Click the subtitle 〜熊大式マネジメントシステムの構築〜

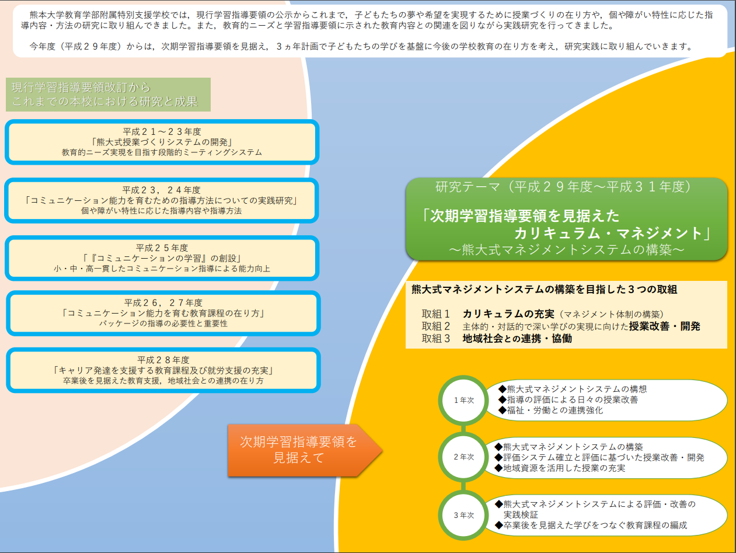click(x=566, y=250)
